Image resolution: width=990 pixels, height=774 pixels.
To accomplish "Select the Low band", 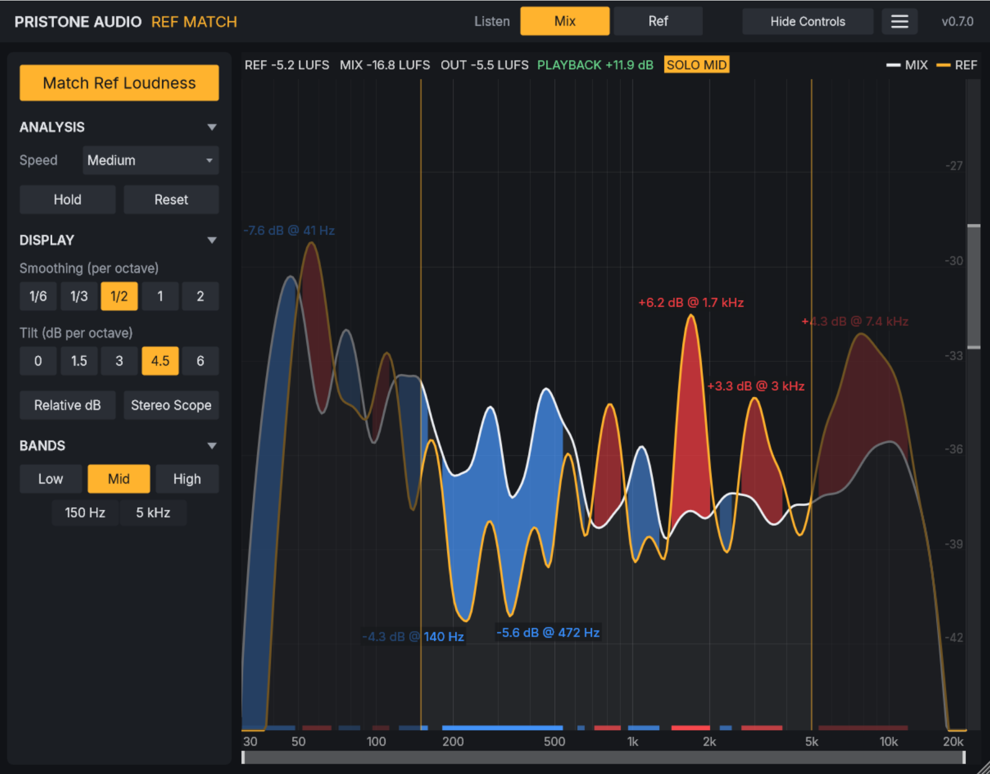I will (51, 479).
